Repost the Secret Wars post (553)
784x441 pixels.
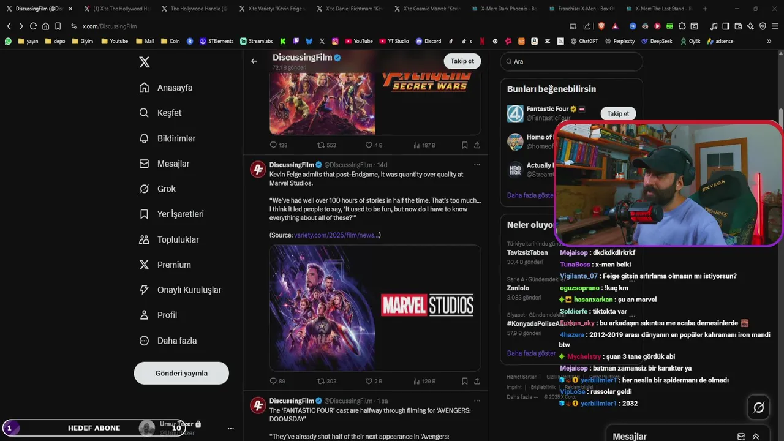click(x=326, y=145)
